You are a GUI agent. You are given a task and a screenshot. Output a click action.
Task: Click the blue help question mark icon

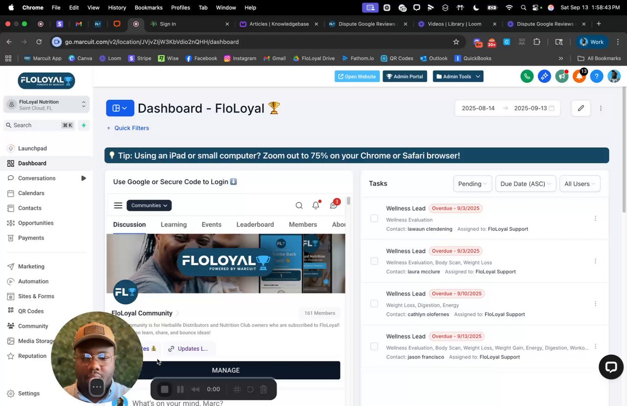[596, 76]
